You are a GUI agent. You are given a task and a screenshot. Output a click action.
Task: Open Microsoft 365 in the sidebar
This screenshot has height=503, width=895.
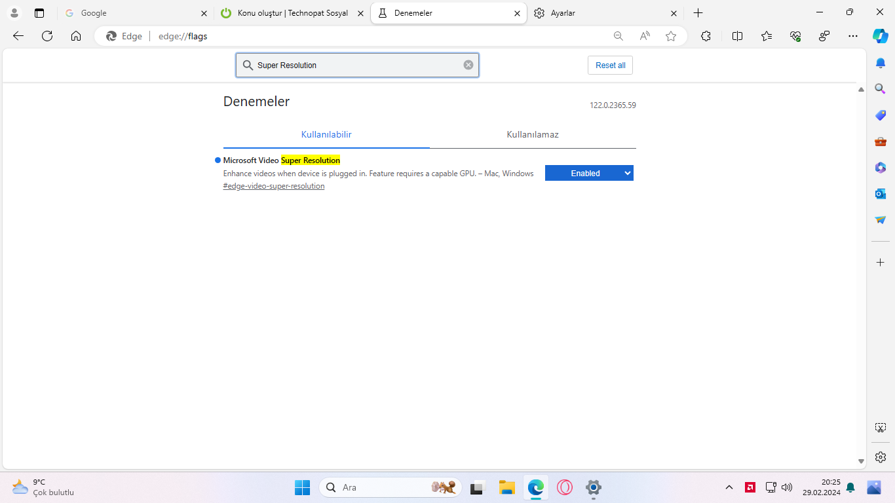coord(881,168)
